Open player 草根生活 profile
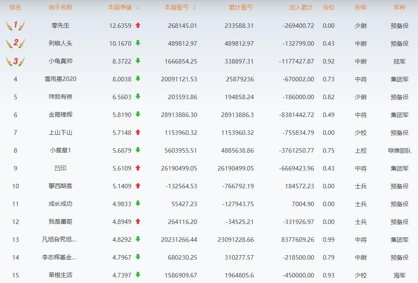Screen dimensions: 418x283 (60, 275)
